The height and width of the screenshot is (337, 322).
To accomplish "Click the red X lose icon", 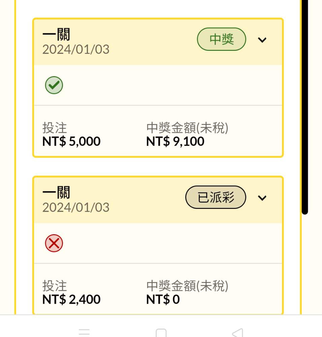I will 54,243.
